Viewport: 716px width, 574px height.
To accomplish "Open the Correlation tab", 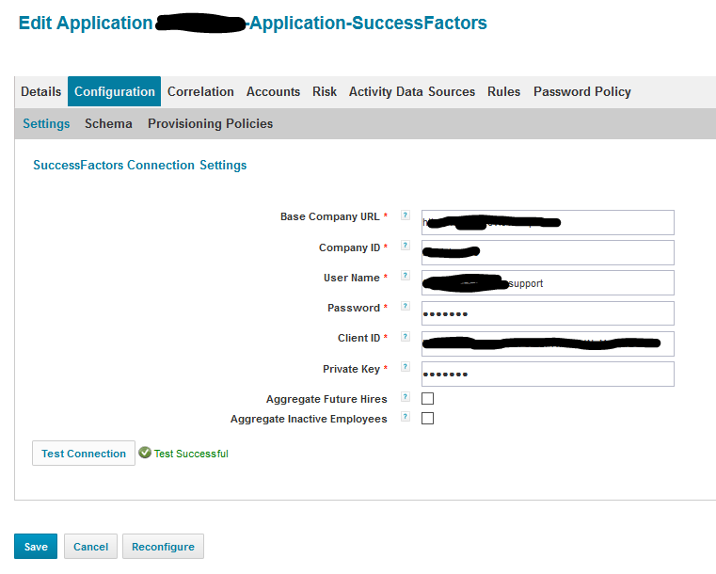I will coord(200,92).
